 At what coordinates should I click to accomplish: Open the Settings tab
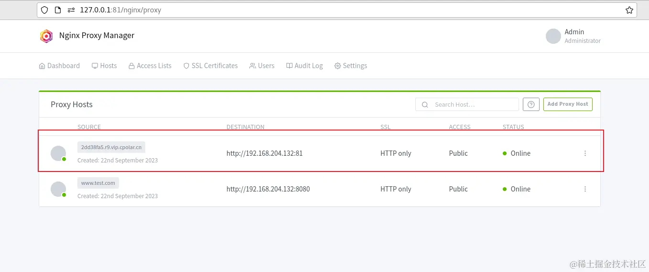click(351, 66)
